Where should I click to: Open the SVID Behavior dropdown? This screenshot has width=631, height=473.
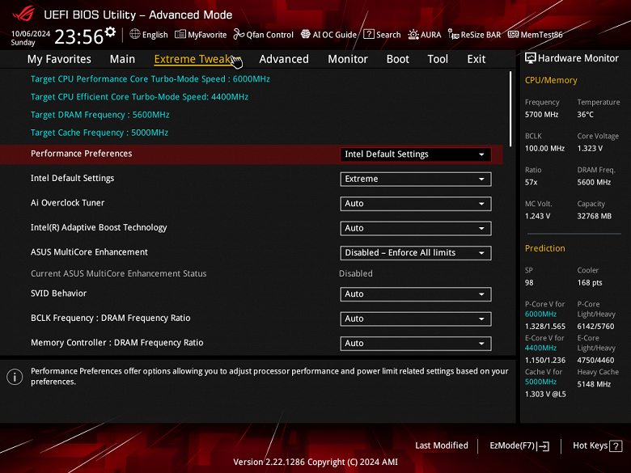pyautogui.click(x=415, y=294)
